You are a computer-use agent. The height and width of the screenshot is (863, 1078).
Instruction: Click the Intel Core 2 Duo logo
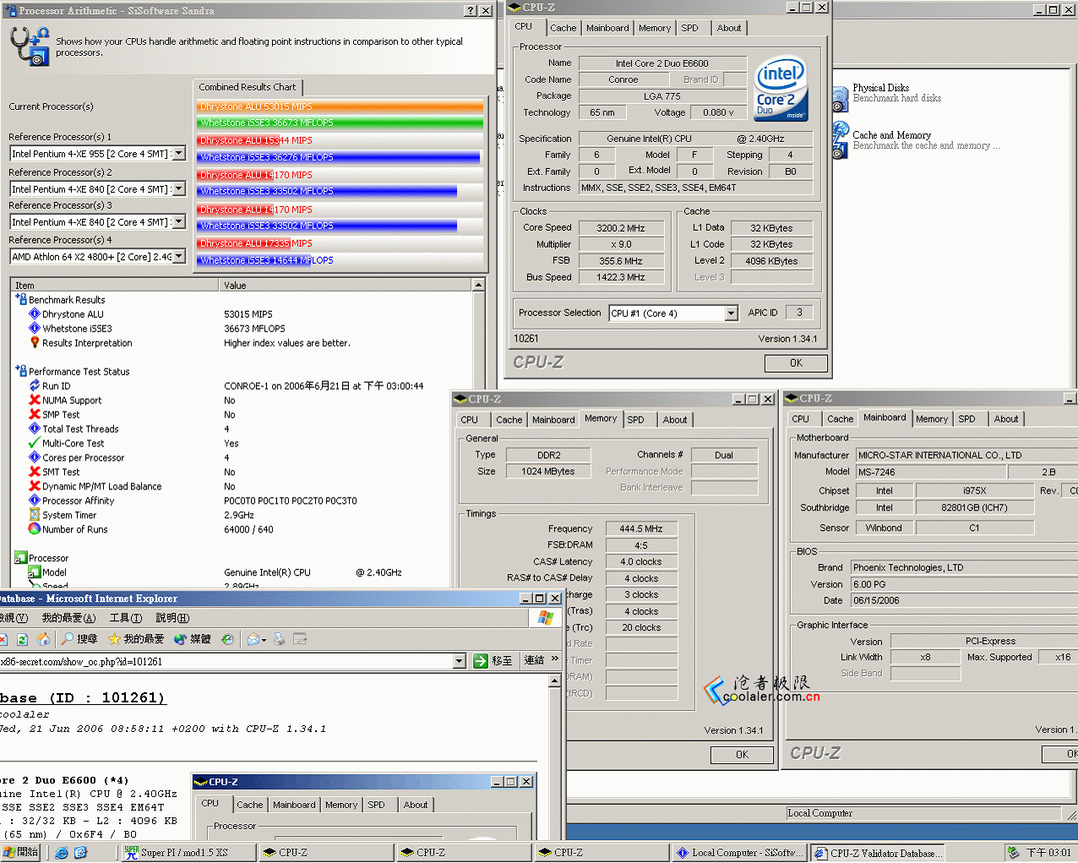point(781,87)
